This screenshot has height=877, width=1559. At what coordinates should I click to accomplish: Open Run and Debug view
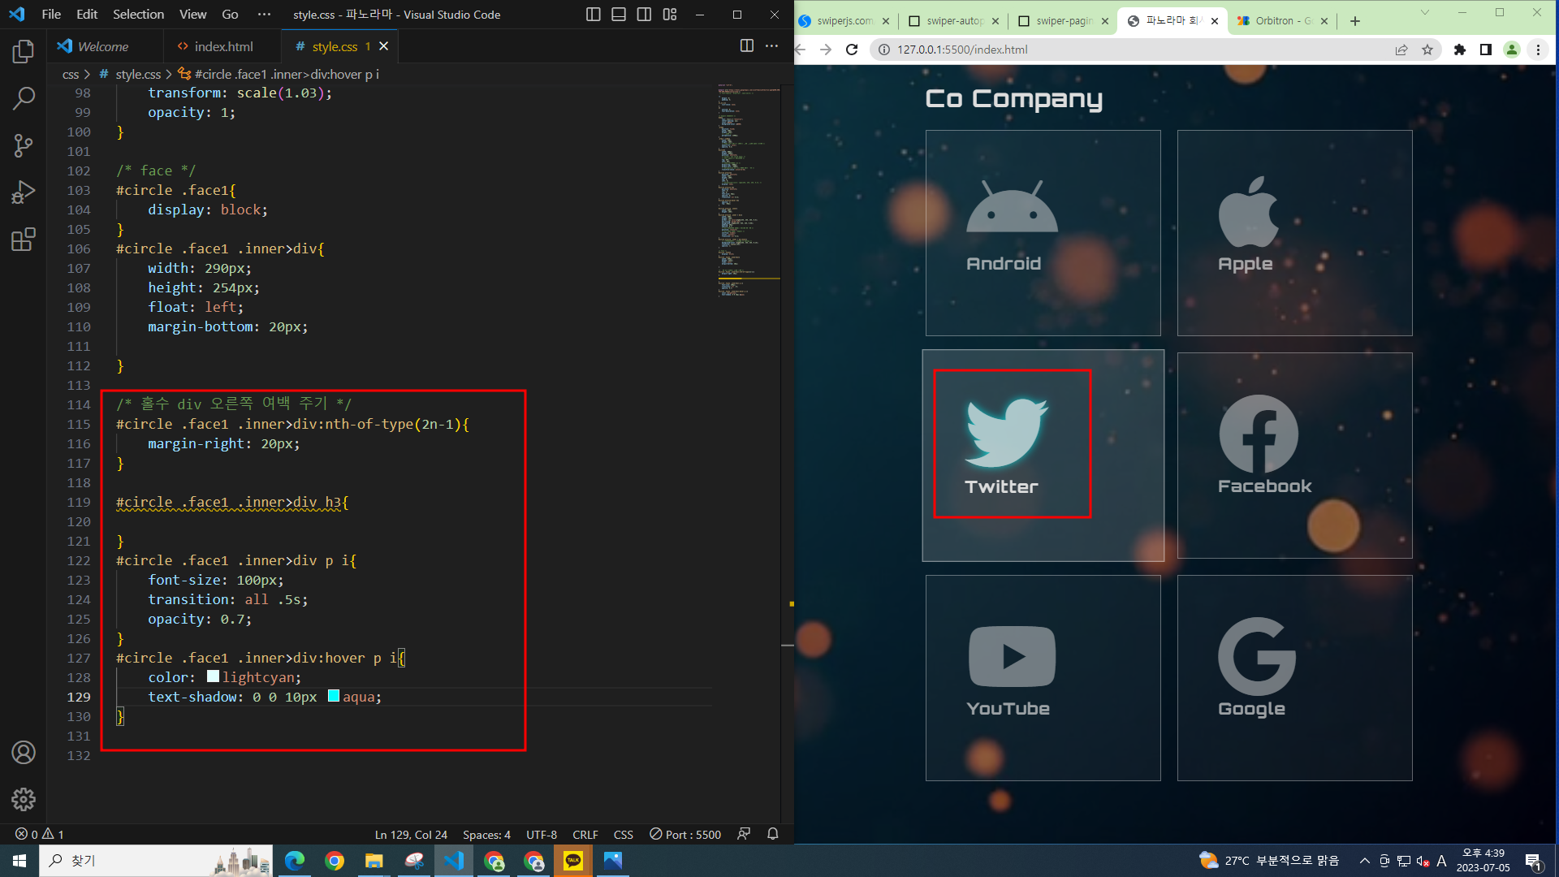23,192
